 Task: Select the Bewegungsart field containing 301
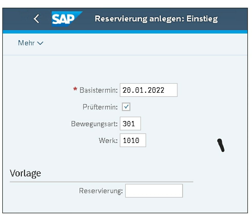coord(130,124)
